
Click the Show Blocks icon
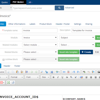13,82
